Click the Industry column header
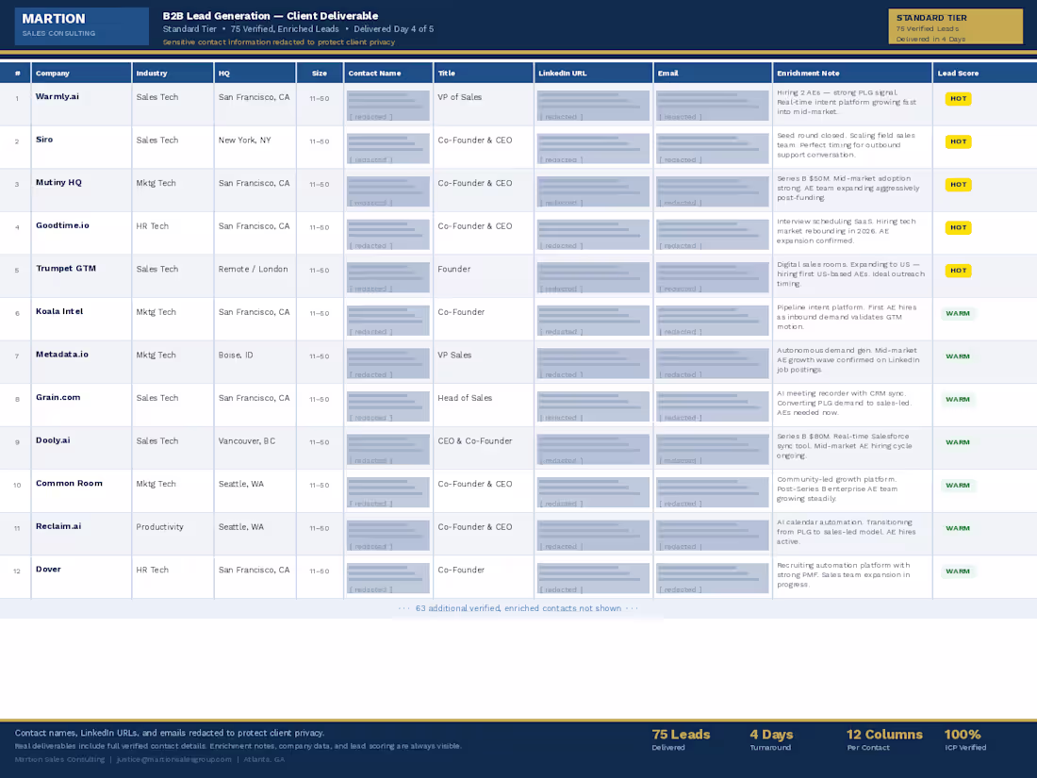This screenshot has height=778, width=1037. (x=173, y=73)
